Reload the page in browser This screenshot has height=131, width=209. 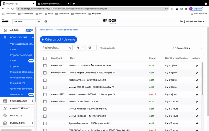[13, 9]
